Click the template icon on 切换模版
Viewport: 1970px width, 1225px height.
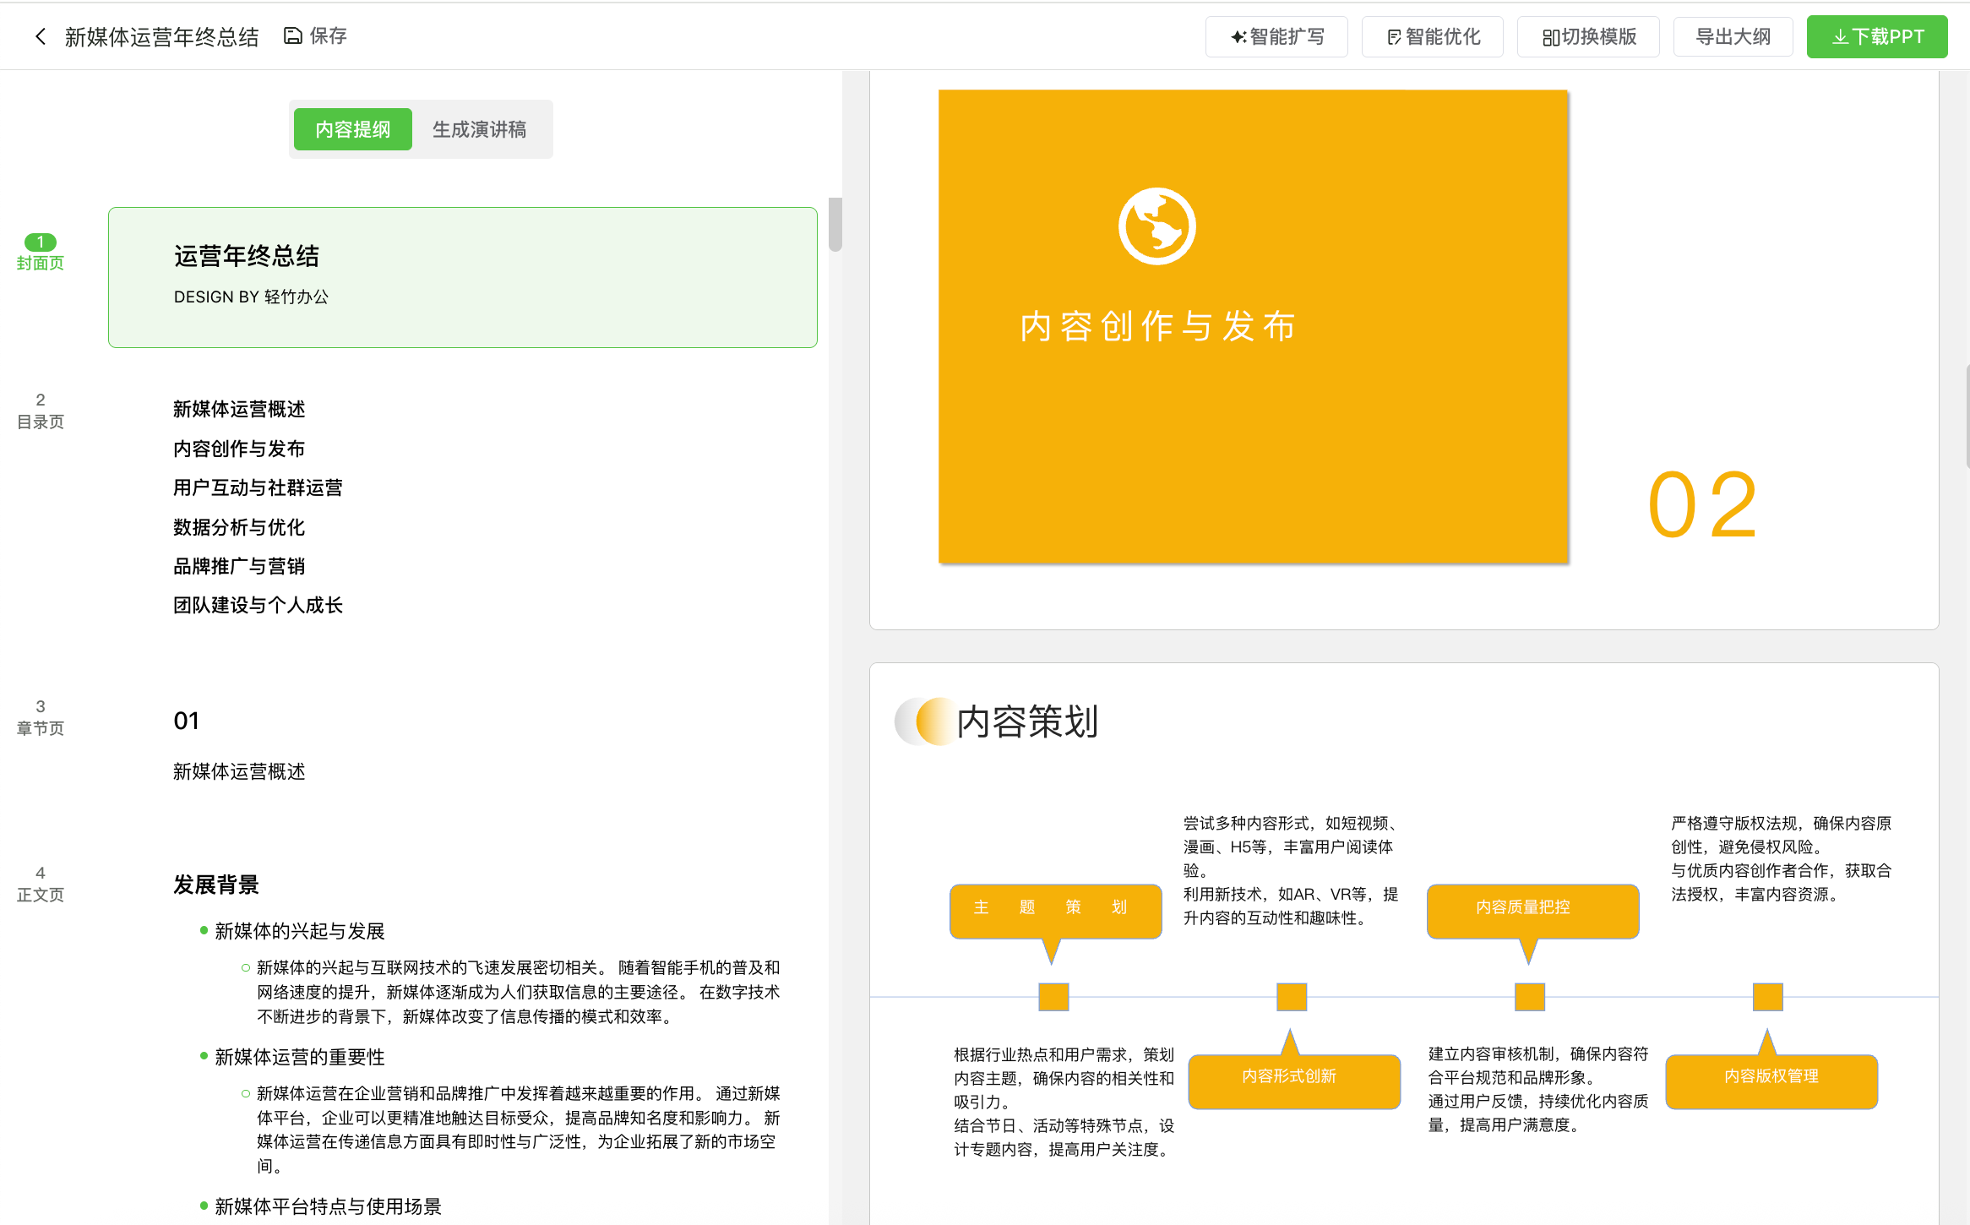[1550, 37]
